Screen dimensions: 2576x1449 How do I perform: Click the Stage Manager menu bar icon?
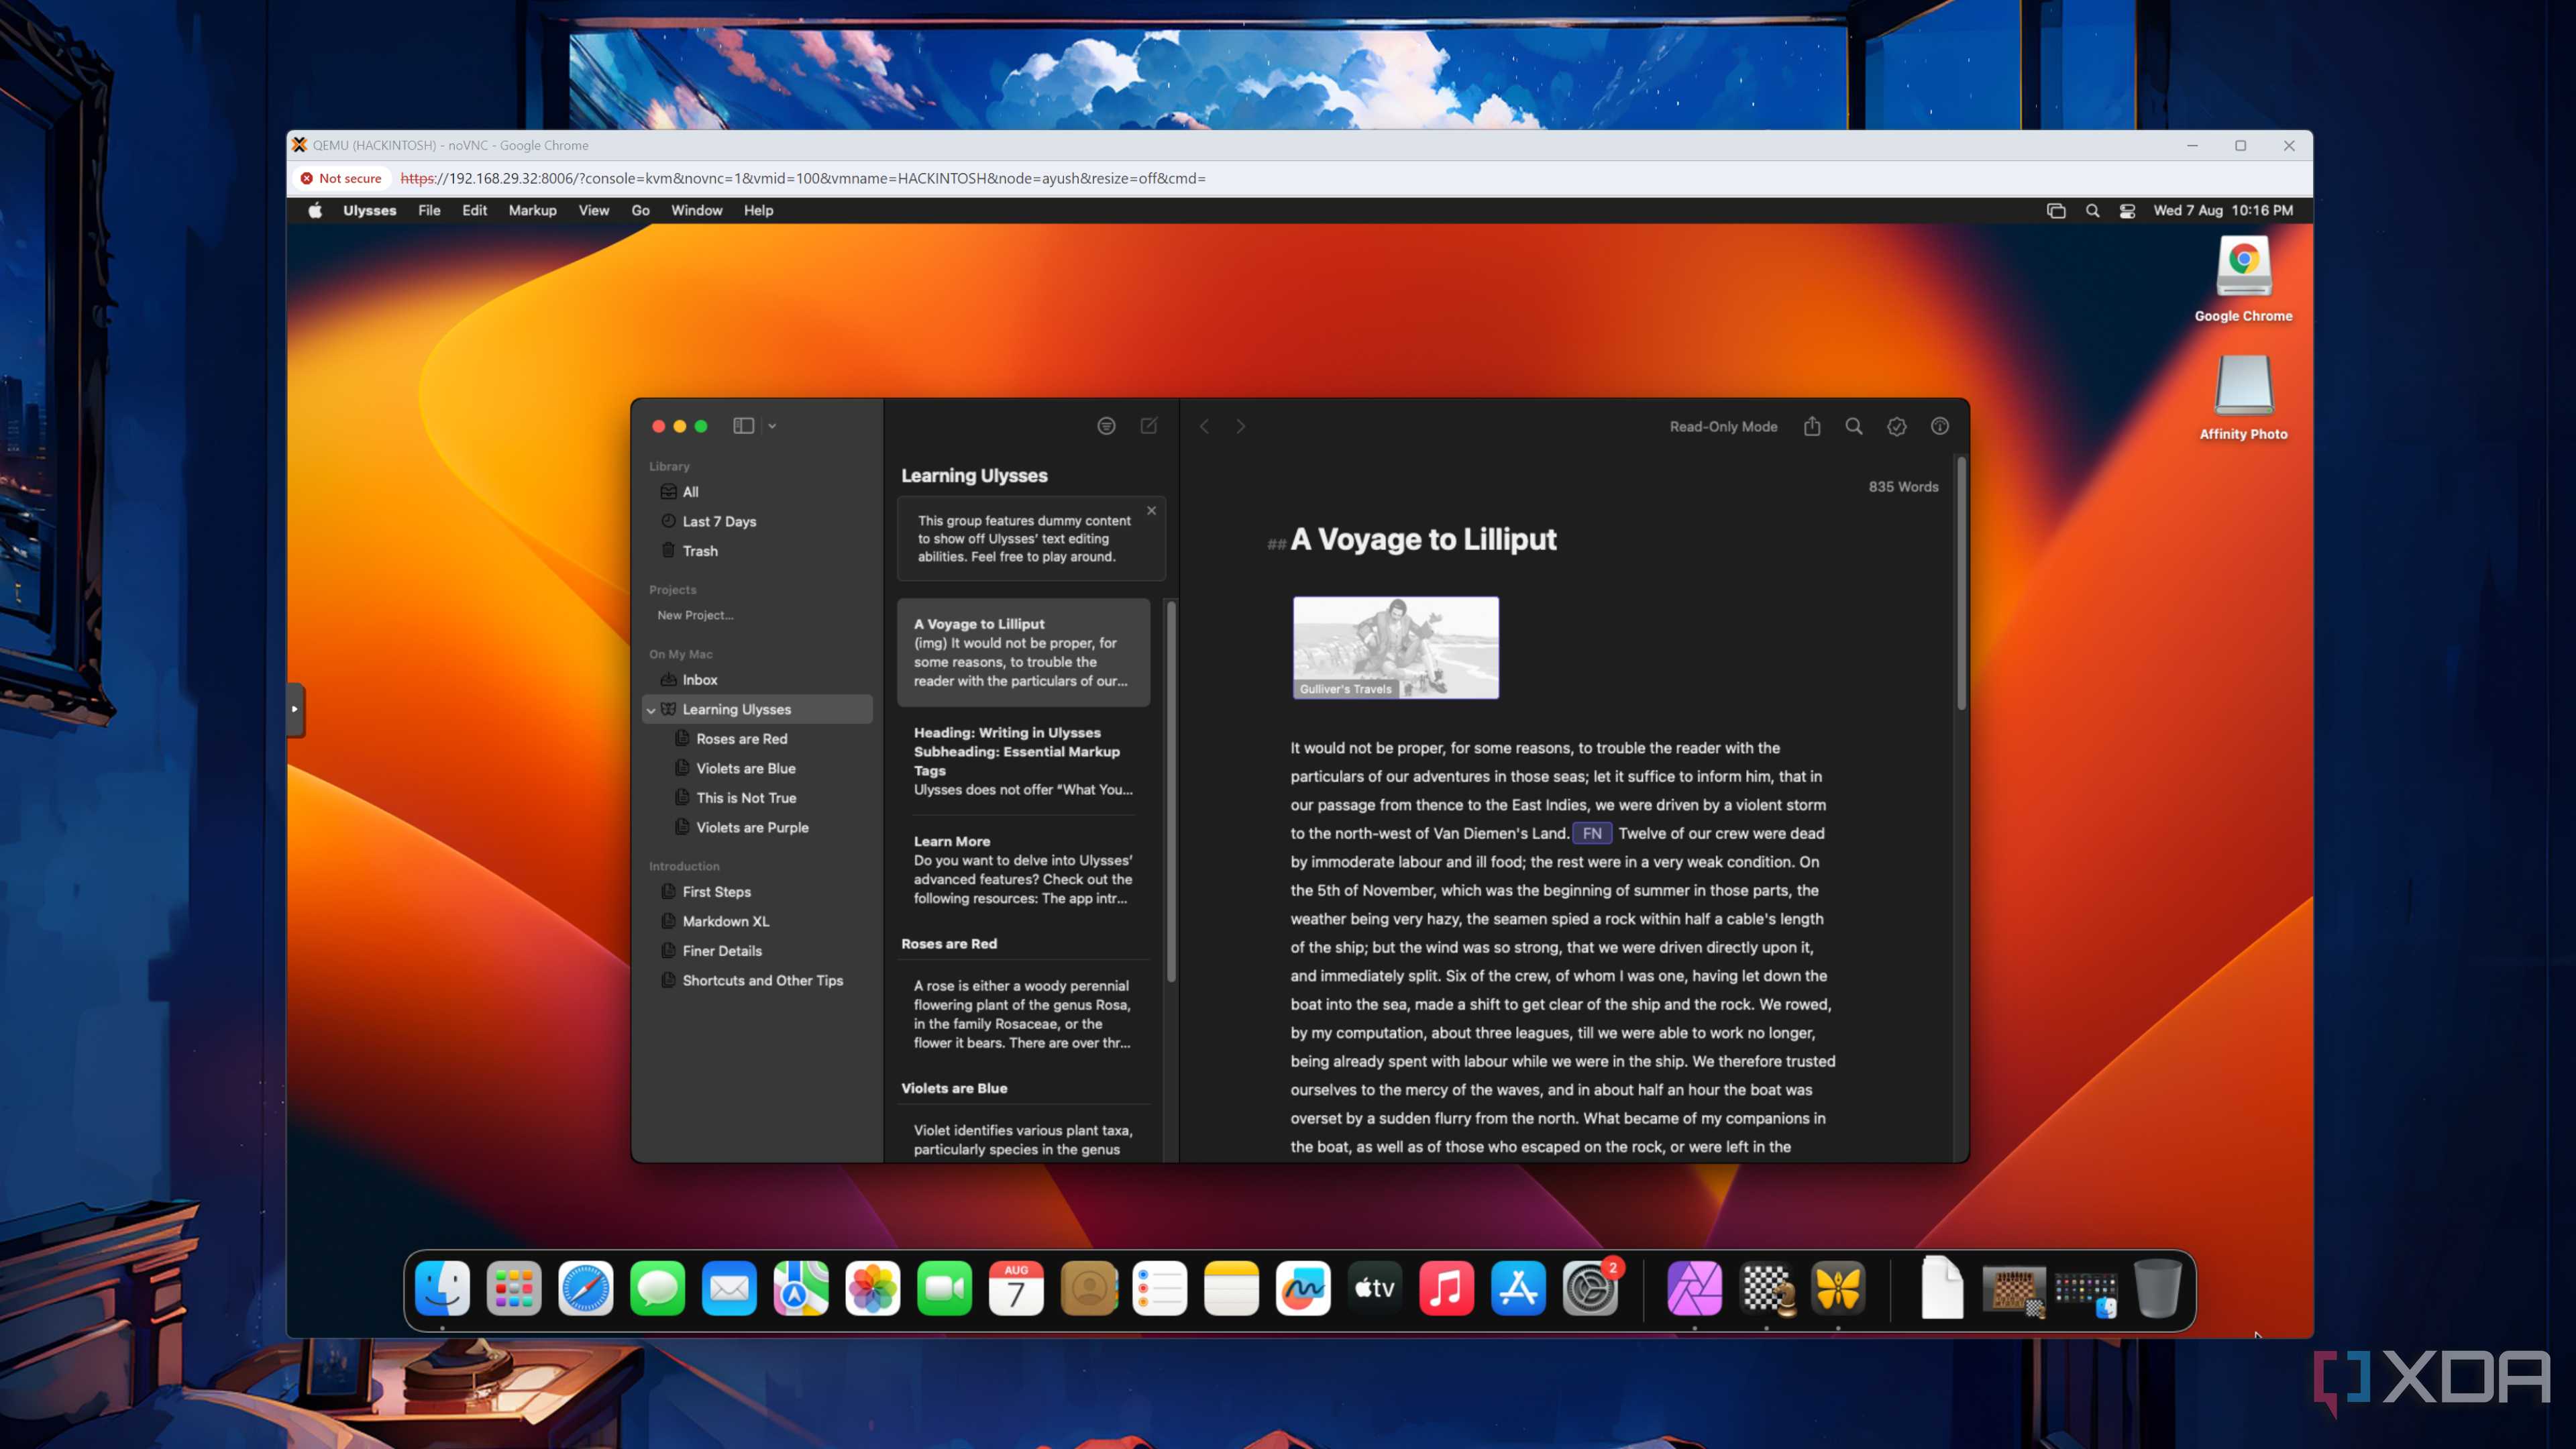2056,210
